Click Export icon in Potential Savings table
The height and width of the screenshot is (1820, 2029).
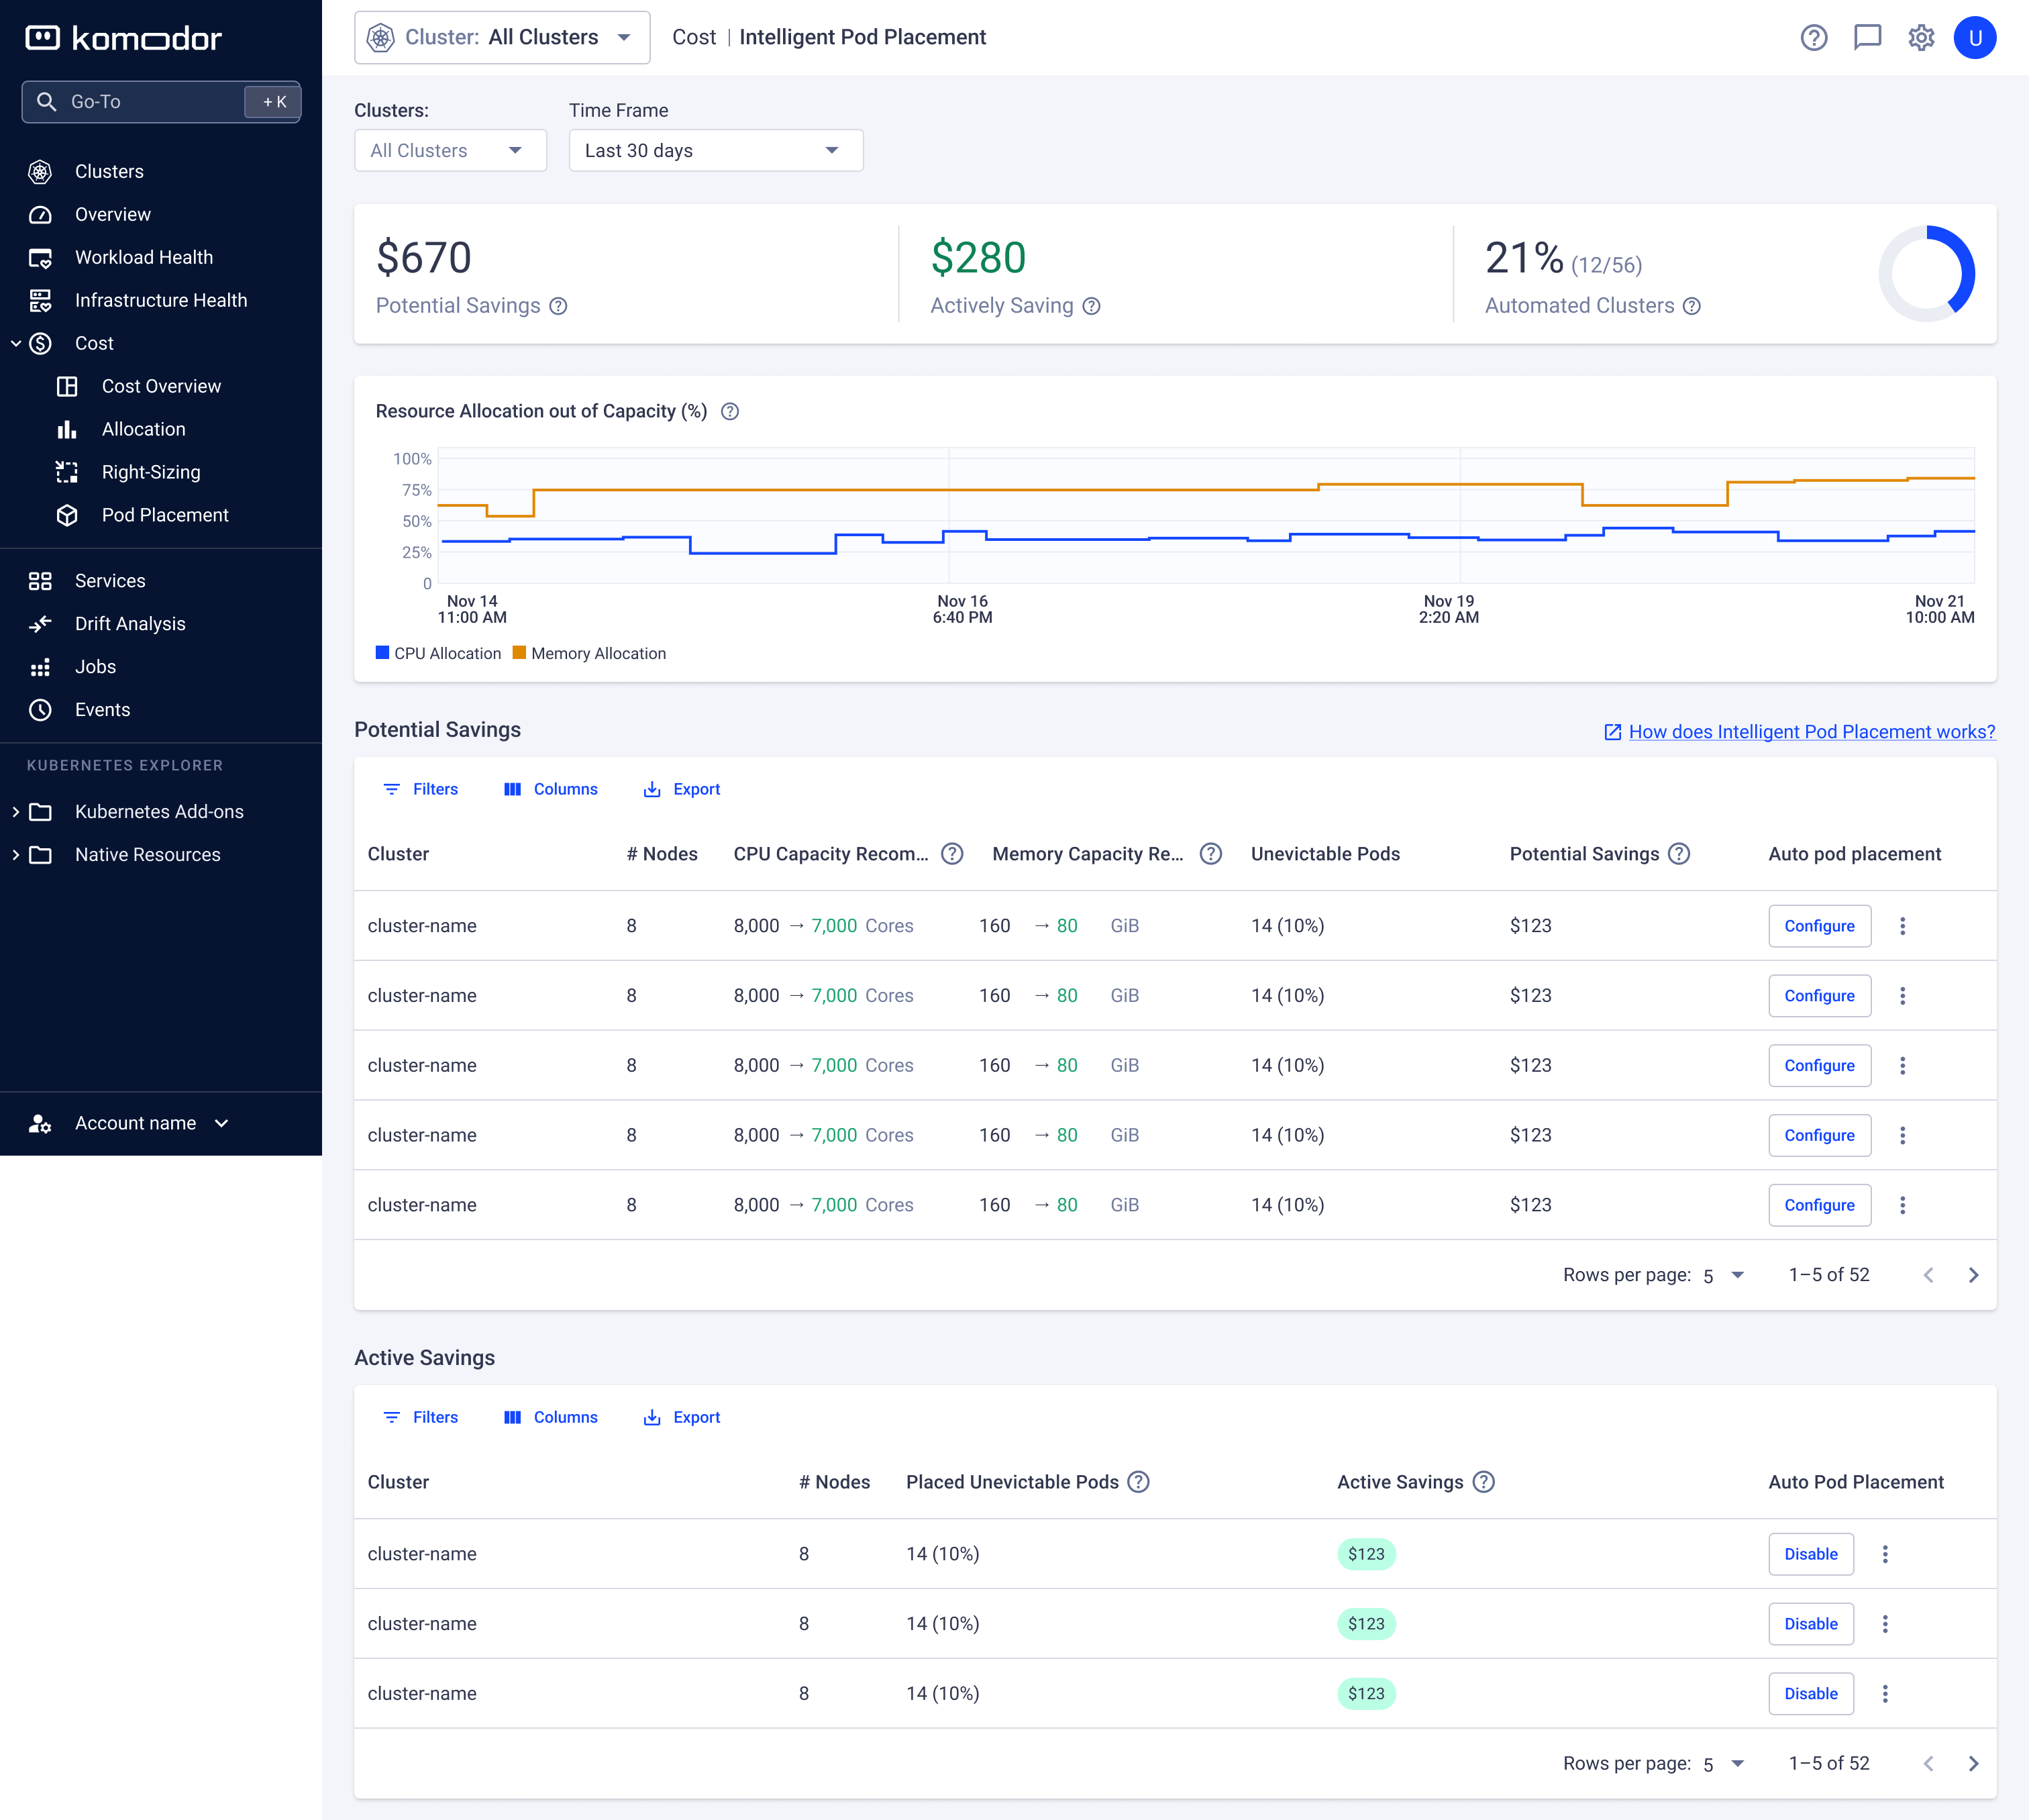(x=652, y=789)
